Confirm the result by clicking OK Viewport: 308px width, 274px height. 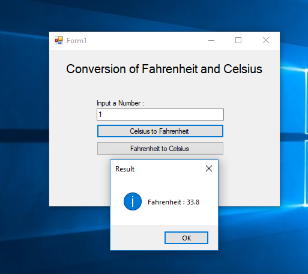point(186,238)
